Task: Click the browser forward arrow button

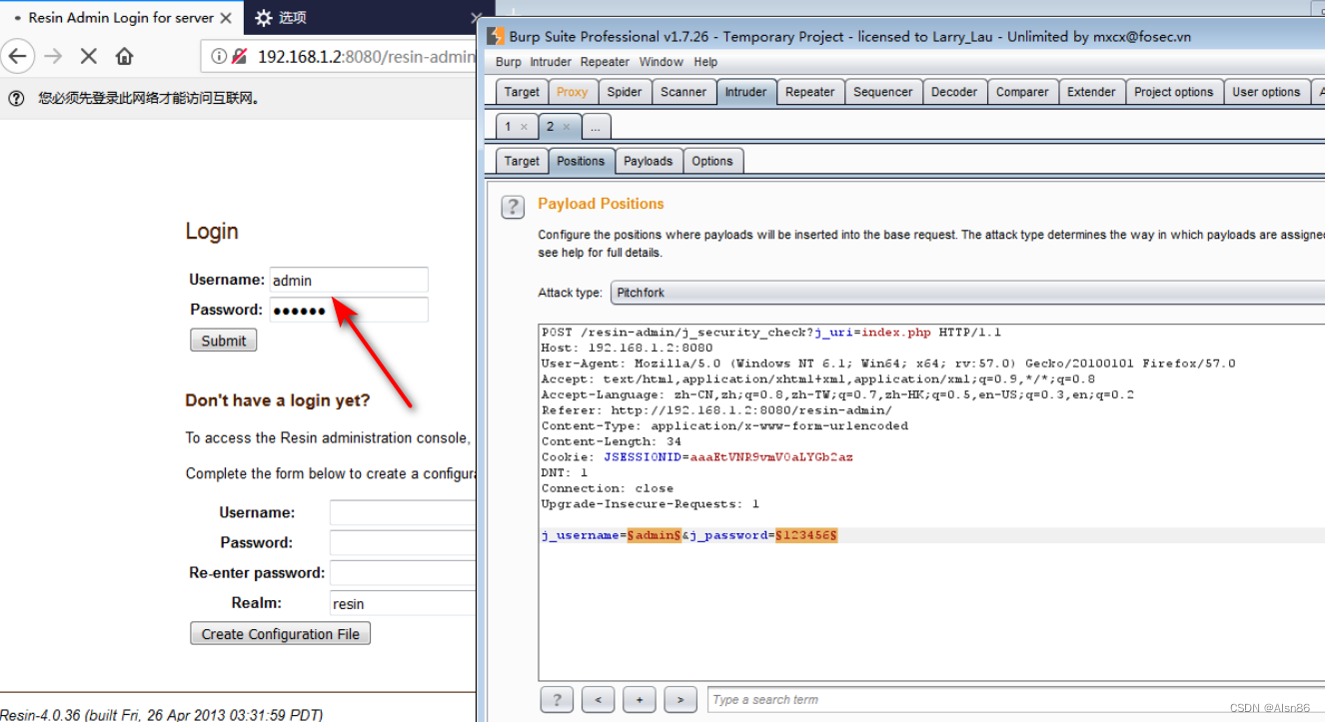Action: point(53,56)
